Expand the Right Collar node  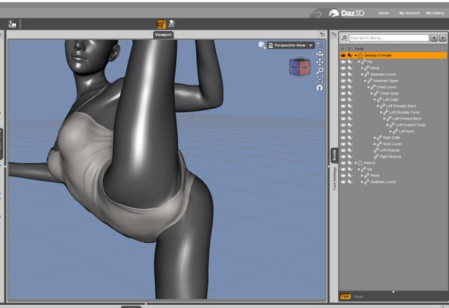[374, 138]
